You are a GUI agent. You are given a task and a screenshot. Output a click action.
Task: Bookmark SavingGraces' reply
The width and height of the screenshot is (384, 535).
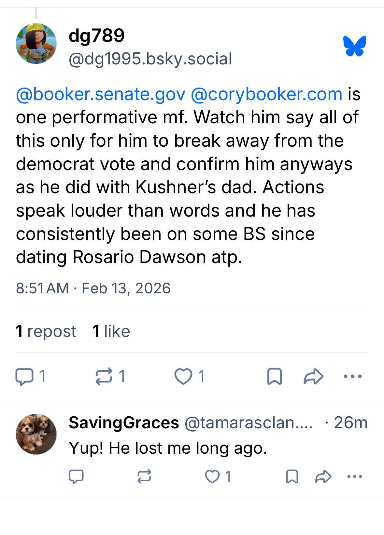tap(292, 477)
